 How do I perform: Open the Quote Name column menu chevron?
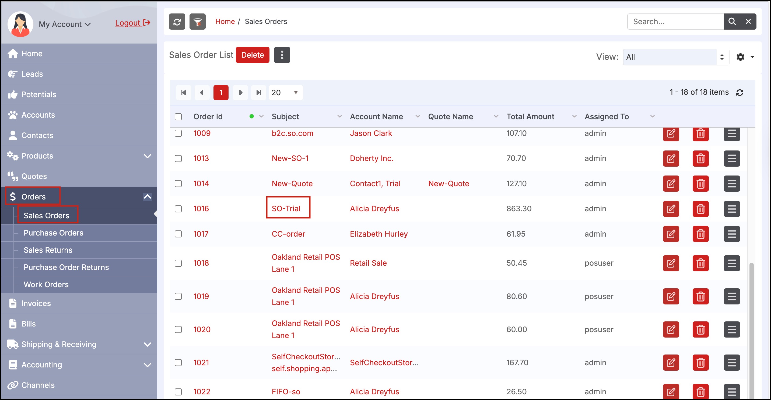496,116
